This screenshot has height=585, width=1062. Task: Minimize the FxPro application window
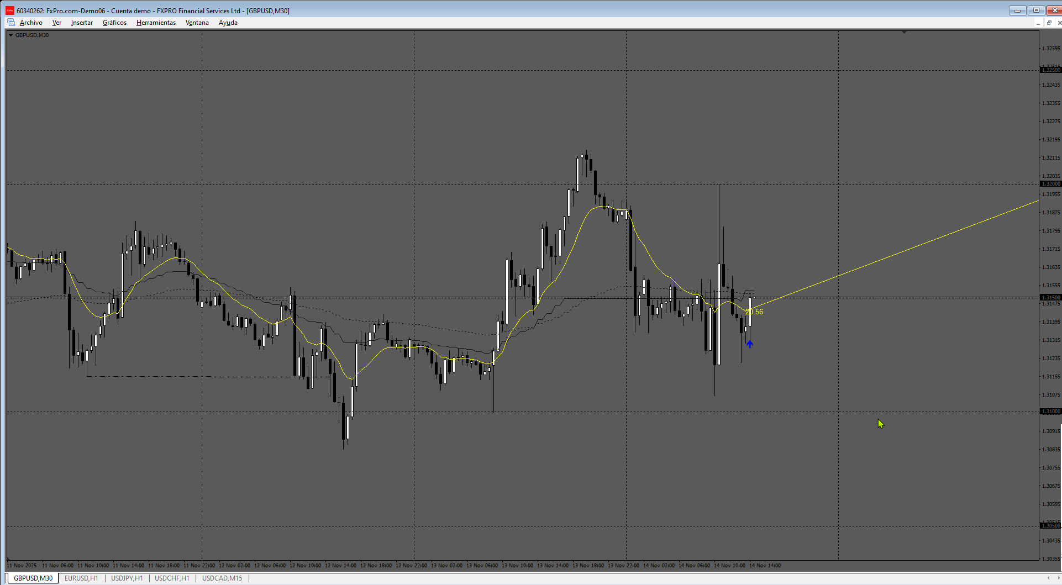1017,10
